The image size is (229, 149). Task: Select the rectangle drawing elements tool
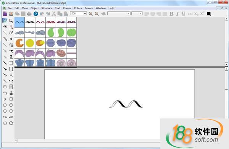[11, 63]
